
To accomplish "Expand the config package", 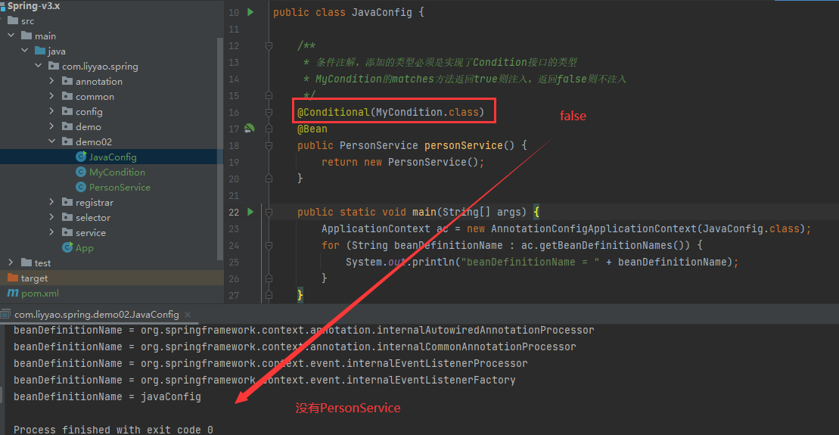I will pyautogui.click(x=51, y=110).
